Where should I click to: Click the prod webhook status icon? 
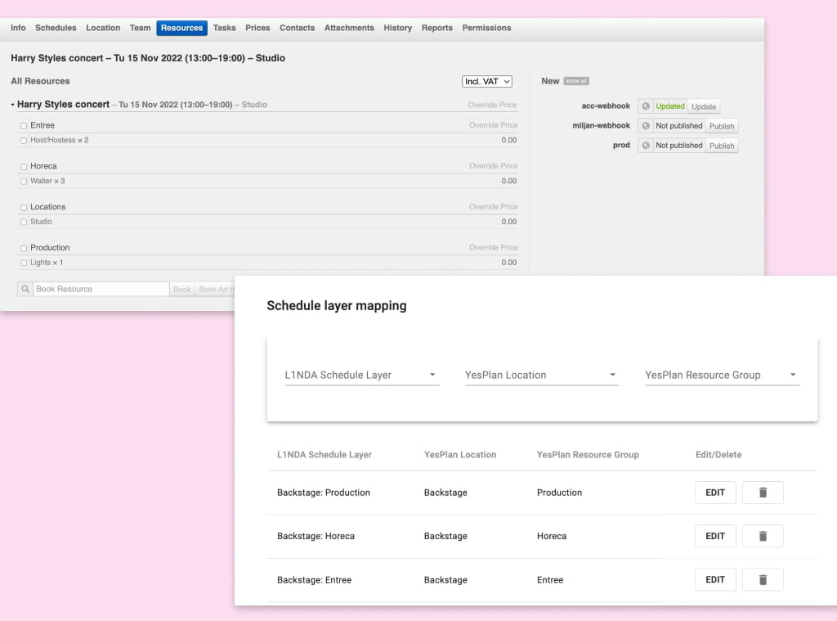tap(646, 146)
